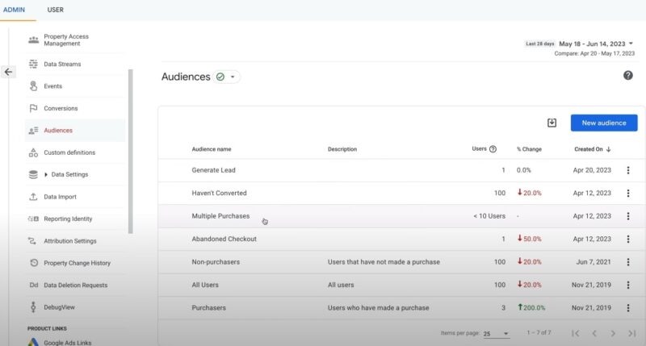Open the date range dropdown

(x=631, y=44)
